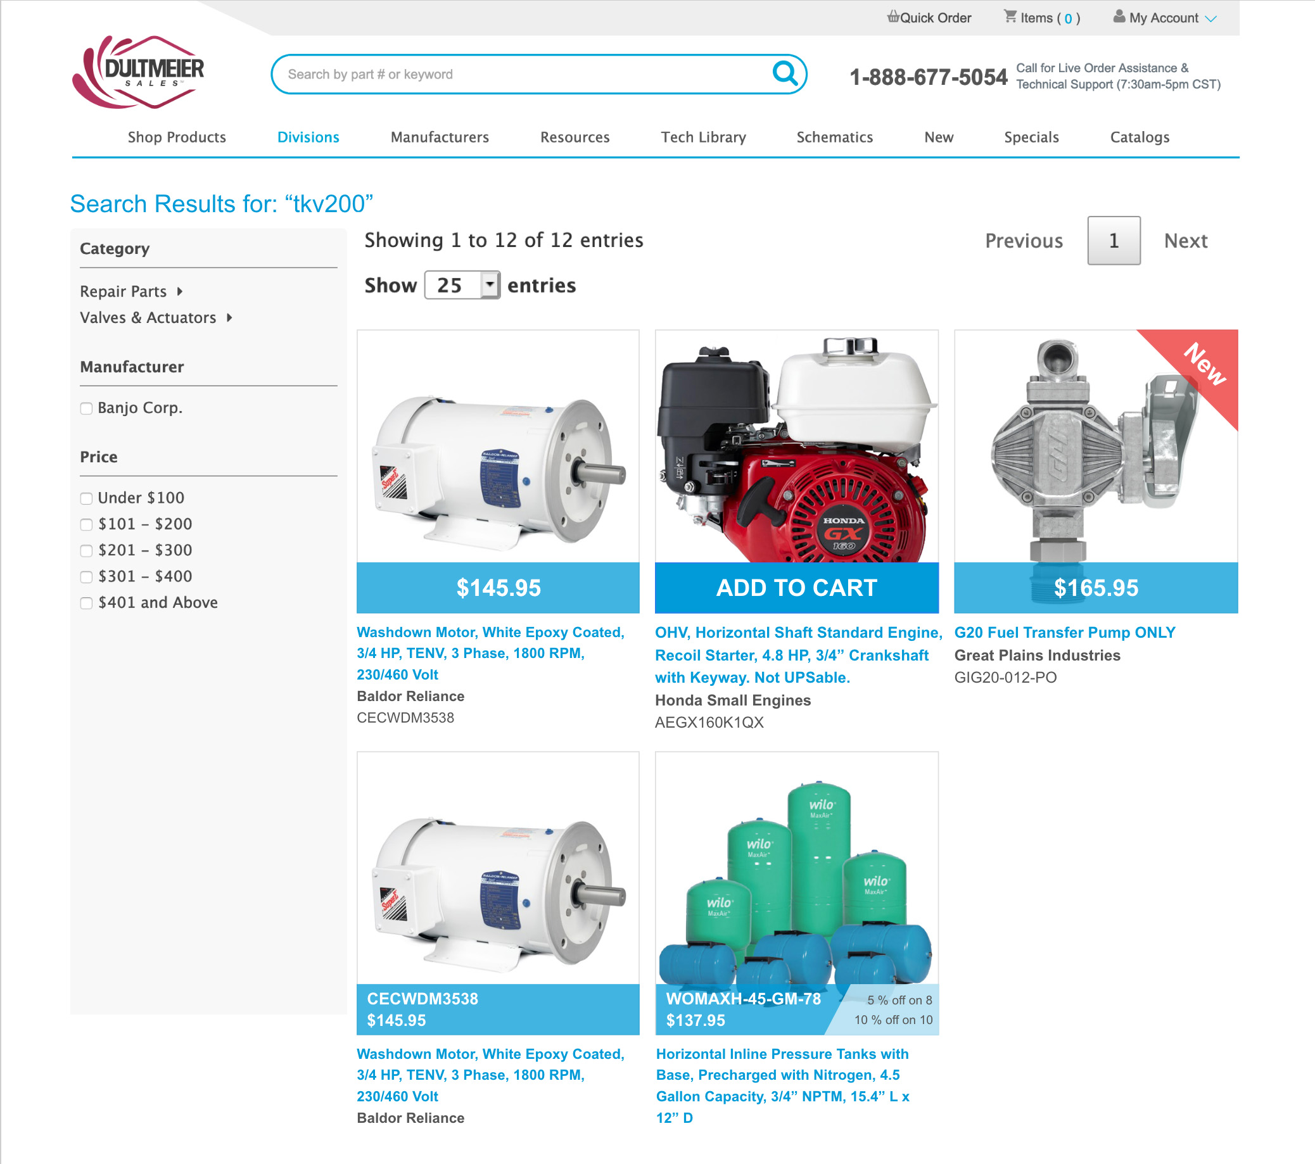
Task: Click the magnifying glass search icon
Action: (x=784, y=73)
